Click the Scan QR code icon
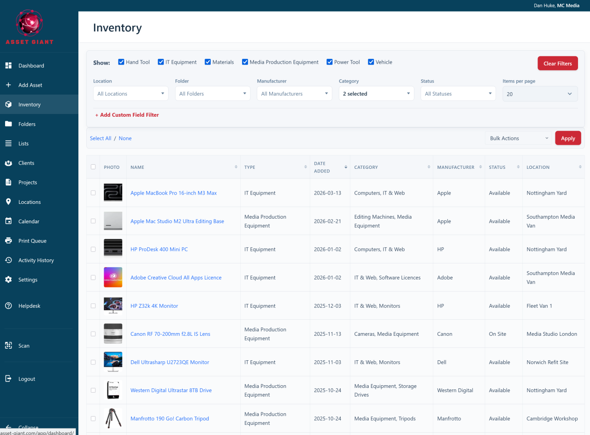The image size is (590, 435). [8, 346]
